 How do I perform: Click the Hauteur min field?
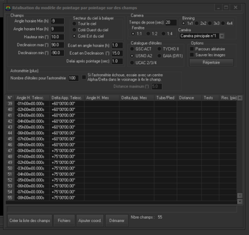point(57,37)
